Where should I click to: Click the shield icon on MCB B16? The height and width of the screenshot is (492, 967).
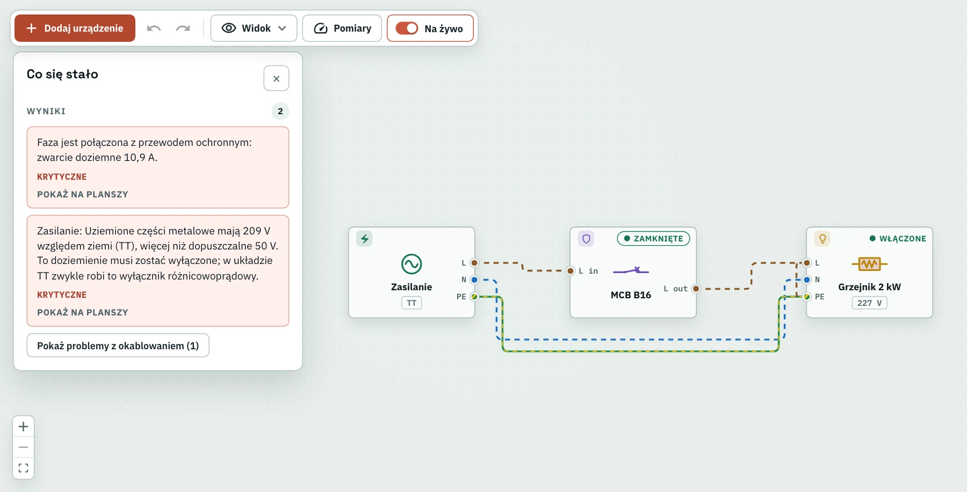[x=586, y=239]
